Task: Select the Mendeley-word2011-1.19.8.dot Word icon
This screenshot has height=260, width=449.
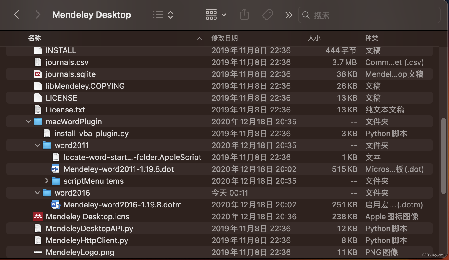Action: point(56,169)
